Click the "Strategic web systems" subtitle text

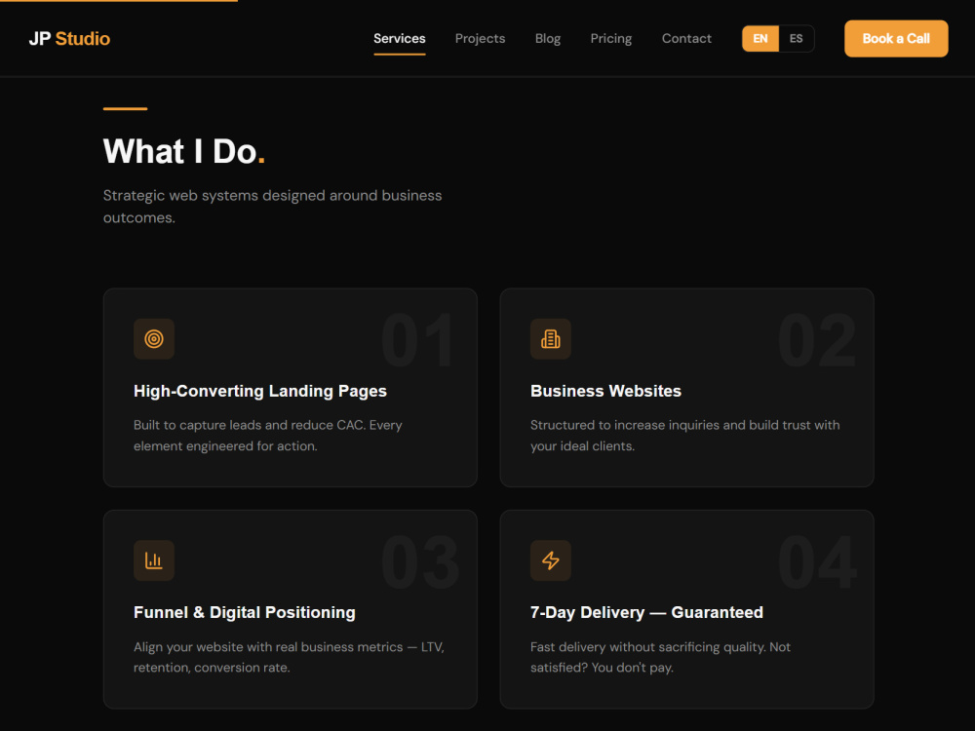click(272, 207)
